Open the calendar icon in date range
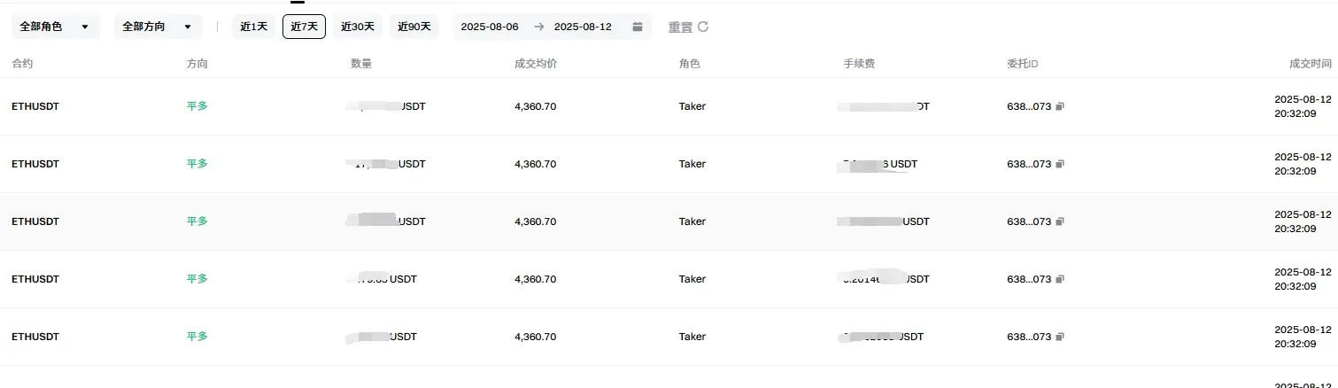Image resolution: width=1338 pixels, height=388 pixels. pyautogui.click(x=637, y=27)
